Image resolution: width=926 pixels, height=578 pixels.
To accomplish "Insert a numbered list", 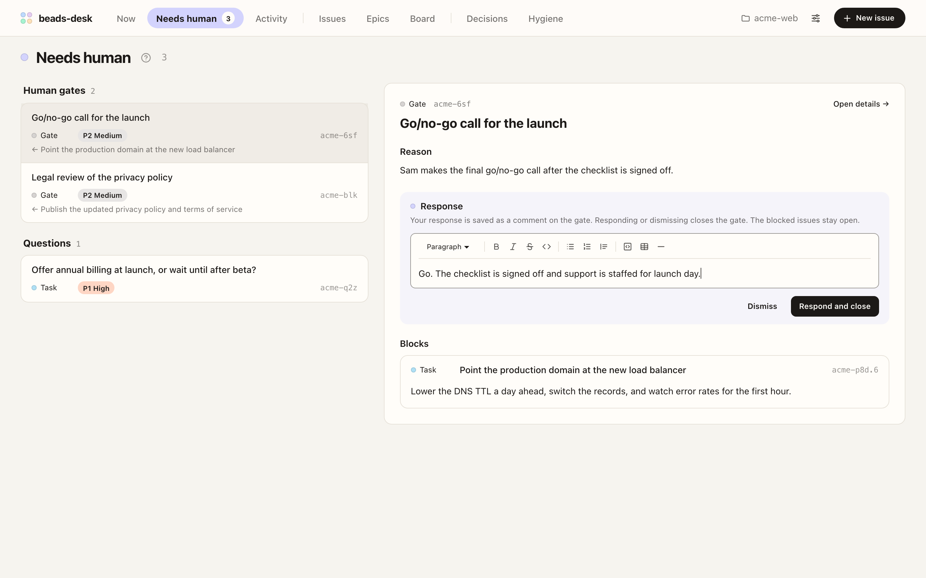I will 587,247.
